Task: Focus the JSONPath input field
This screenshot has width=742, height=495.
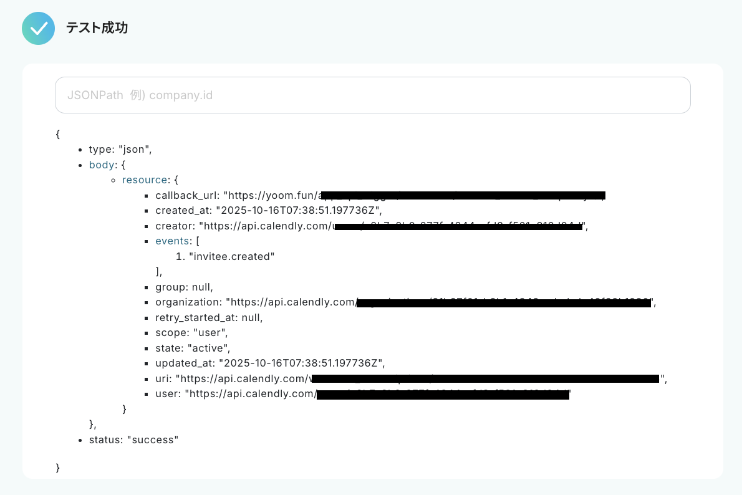Action: (372, 95)
